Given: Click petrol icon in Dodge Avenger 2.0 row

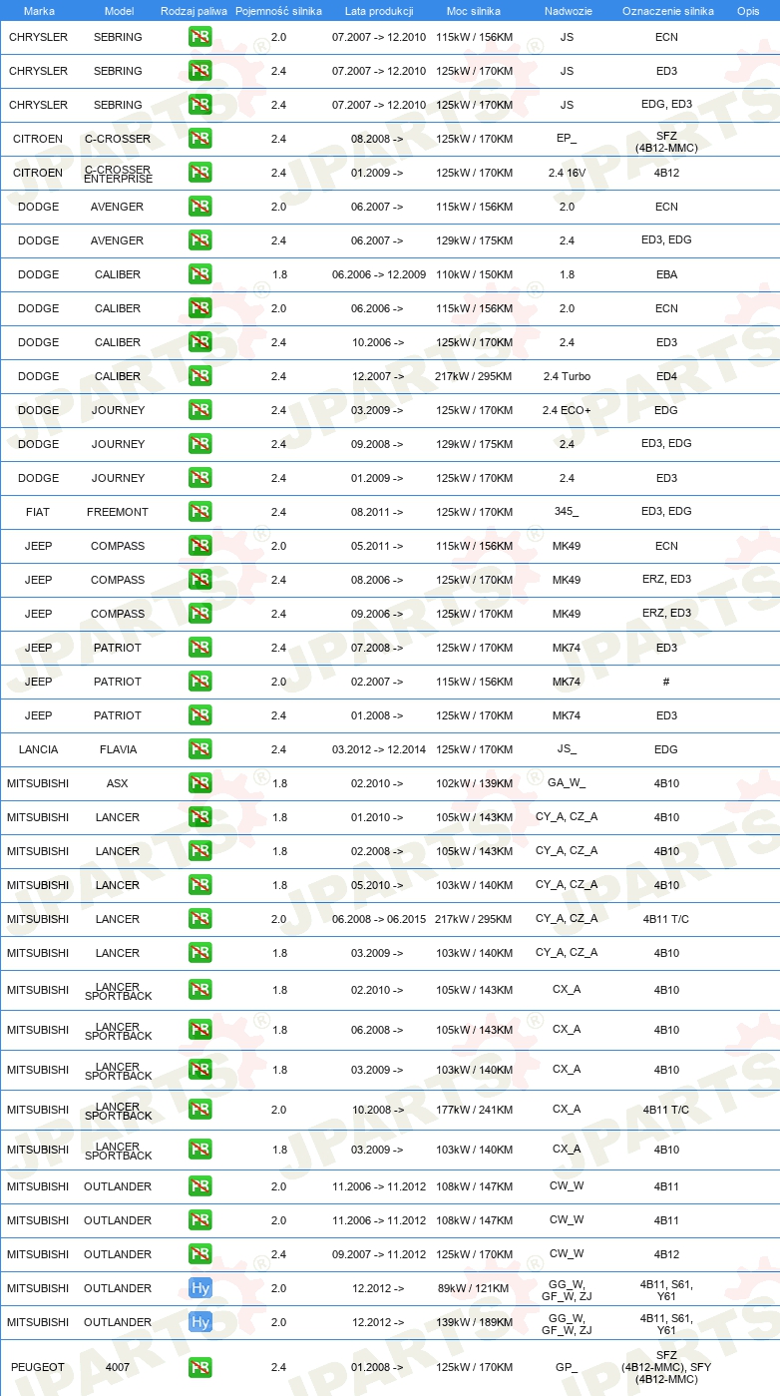Looking at the screenshot, I should tap(199, 208).
